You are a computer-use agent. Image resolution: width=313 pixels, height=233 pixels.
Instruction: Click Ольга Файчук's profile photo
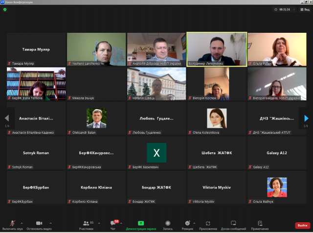(x=277, y=187)
